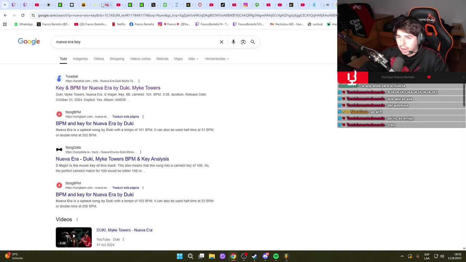Translate the first SongBPM page

click(x=126, y=117)
